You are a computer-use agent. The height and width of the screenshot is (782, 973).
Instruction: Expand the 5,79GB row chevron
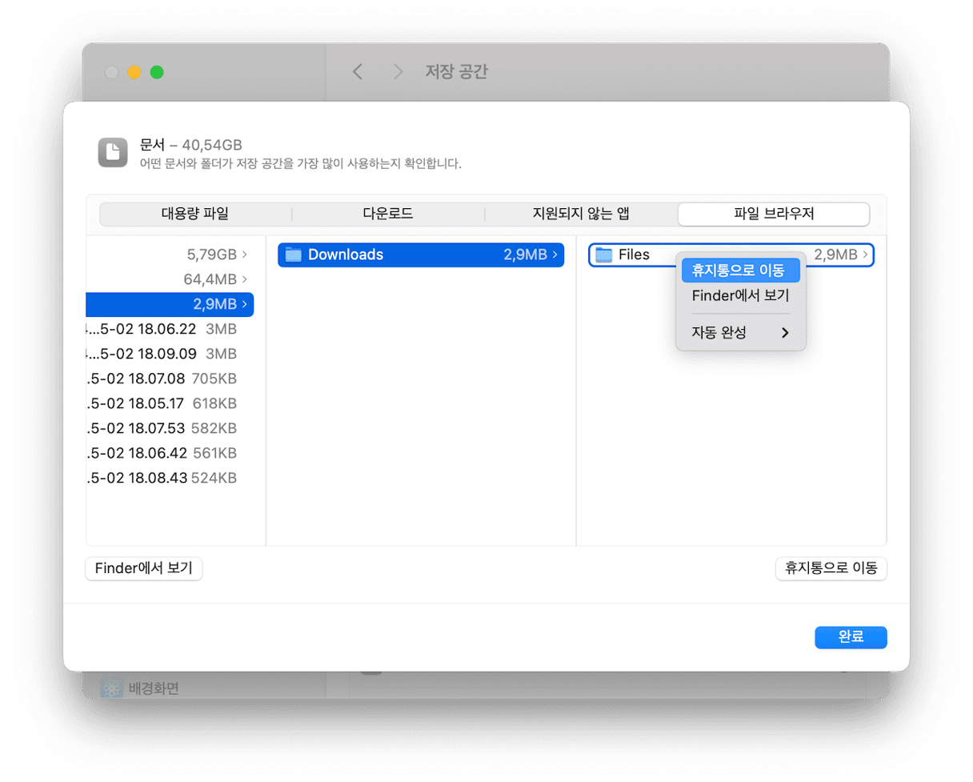(244, 255)
